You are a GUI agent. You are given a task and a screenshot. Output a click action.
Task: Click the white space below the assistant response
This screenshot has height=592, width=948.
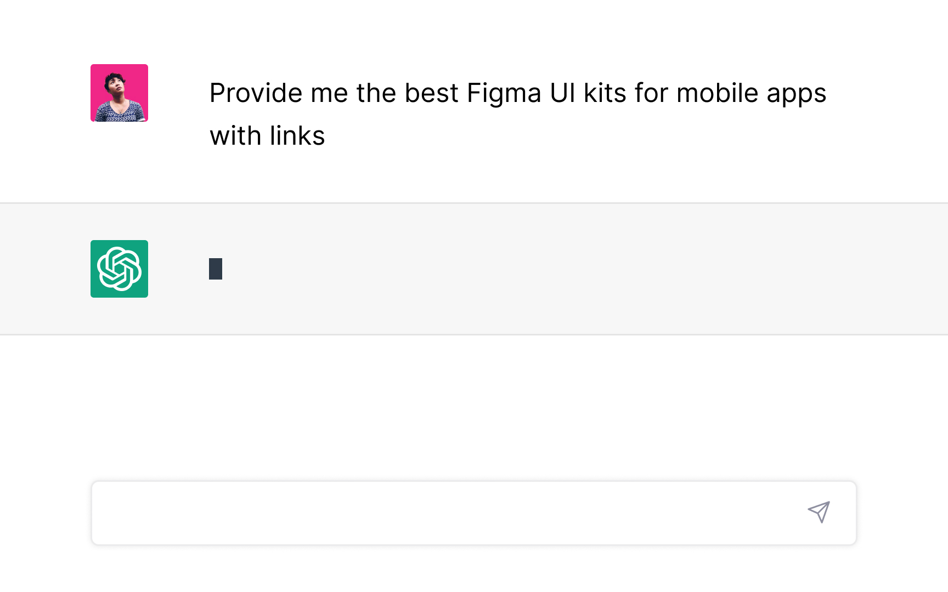(x=474, y=406)
